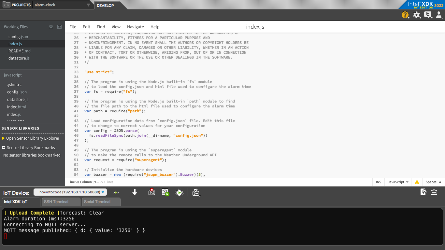
Task: Click the var path = require("path") line
Action: (115, 111)
